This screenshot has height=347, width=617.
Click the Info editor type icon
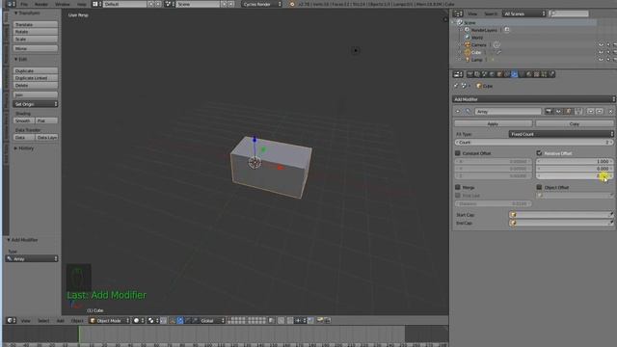[11, 4]
